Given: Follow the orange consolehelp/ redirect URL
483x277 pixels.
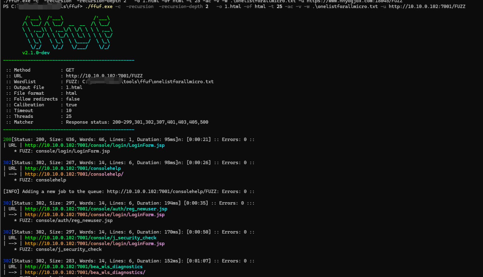Looking at the screenshot, I should click(x=74, y=174).
